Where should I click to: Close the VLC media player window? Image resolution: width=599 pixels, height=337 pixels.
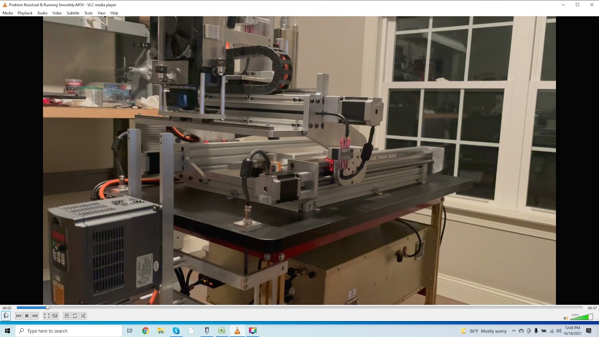click(x=592, y=5)
